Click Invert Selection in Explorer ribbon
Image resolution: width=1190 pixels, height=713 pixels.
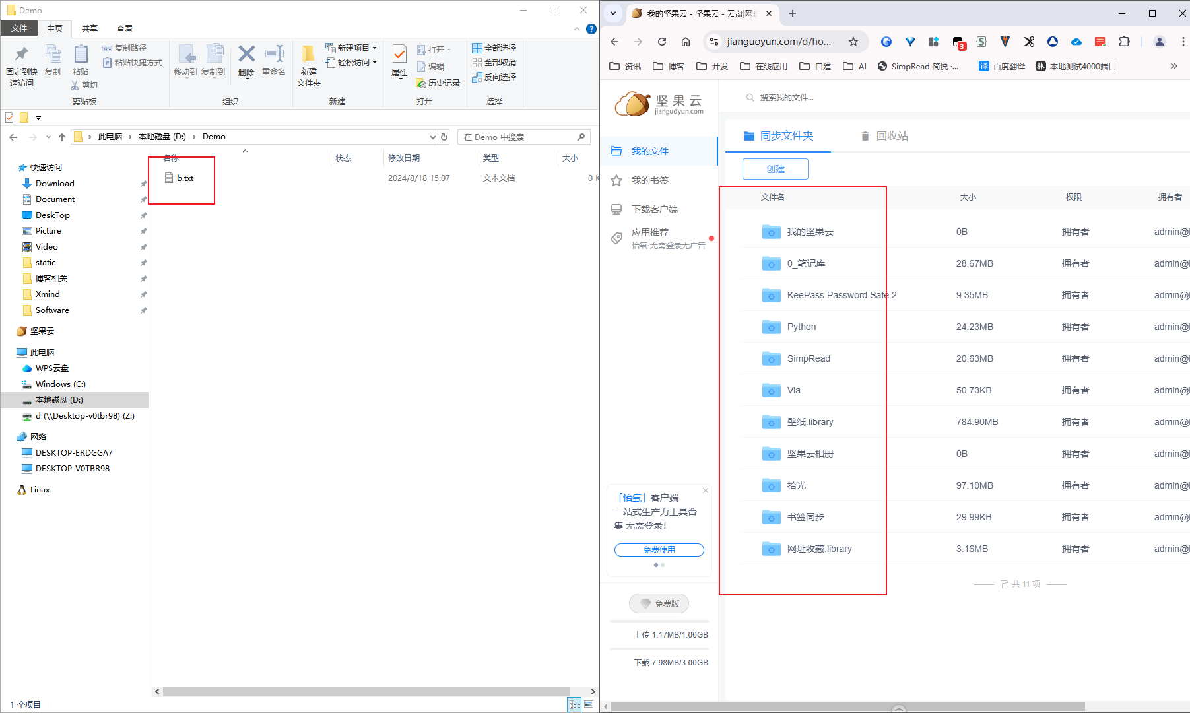coord(494,77)
